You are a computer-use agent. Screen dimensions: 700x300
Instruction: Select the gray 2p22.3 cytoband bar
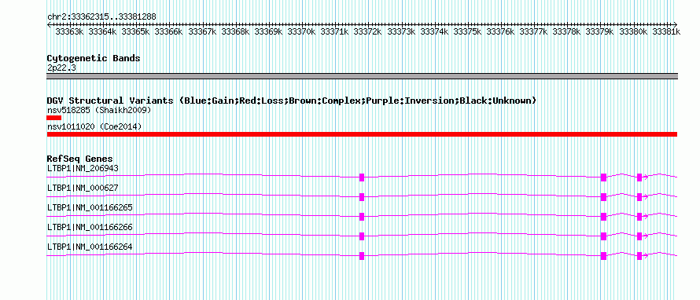362,76
